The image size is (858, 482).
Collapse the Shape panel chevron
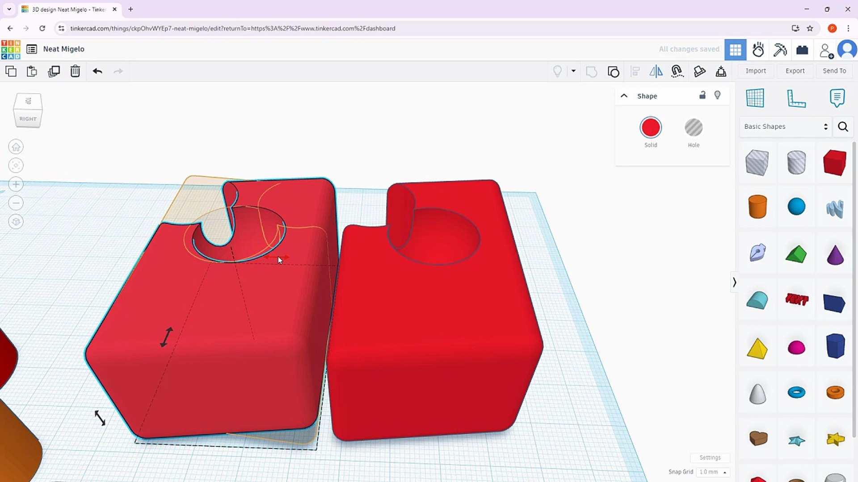click(624, 96)
